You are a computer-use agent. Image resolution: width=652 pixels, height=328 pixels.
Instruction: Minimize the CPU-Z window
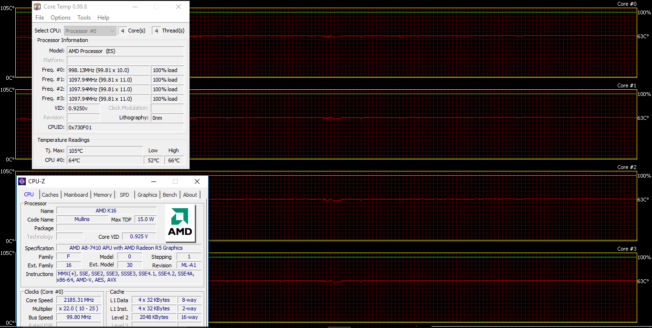154,181
